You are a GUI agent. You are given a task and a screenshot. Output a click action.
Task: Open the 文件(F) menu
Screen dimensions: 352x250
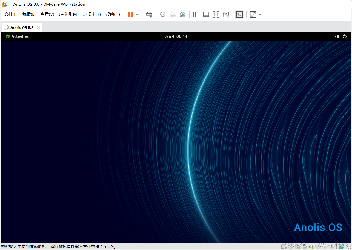[11, 14]
